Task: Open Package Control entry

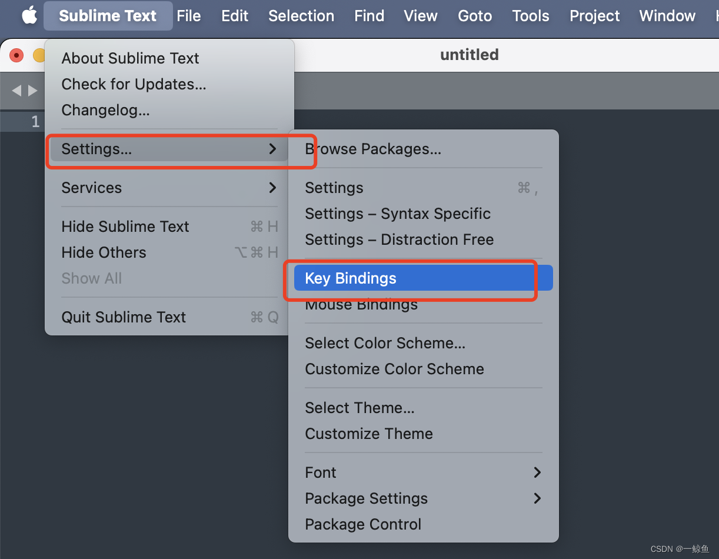Action: [x=423, y=524]
